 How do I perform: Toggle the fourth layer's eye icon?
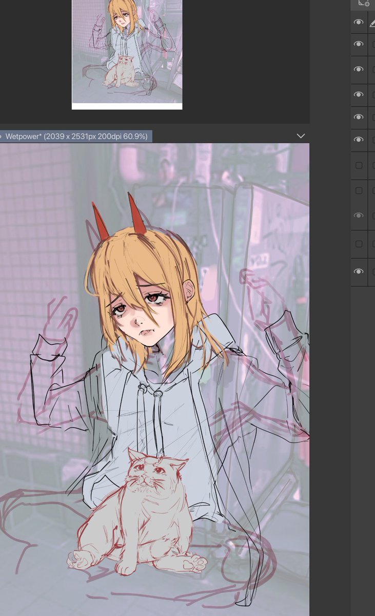click(359, 94)
